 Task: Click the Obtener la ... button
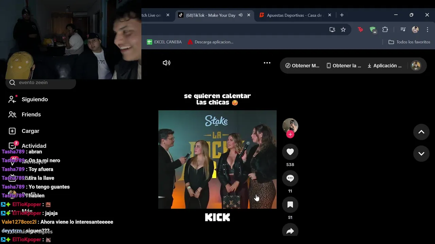pos(344,66)
